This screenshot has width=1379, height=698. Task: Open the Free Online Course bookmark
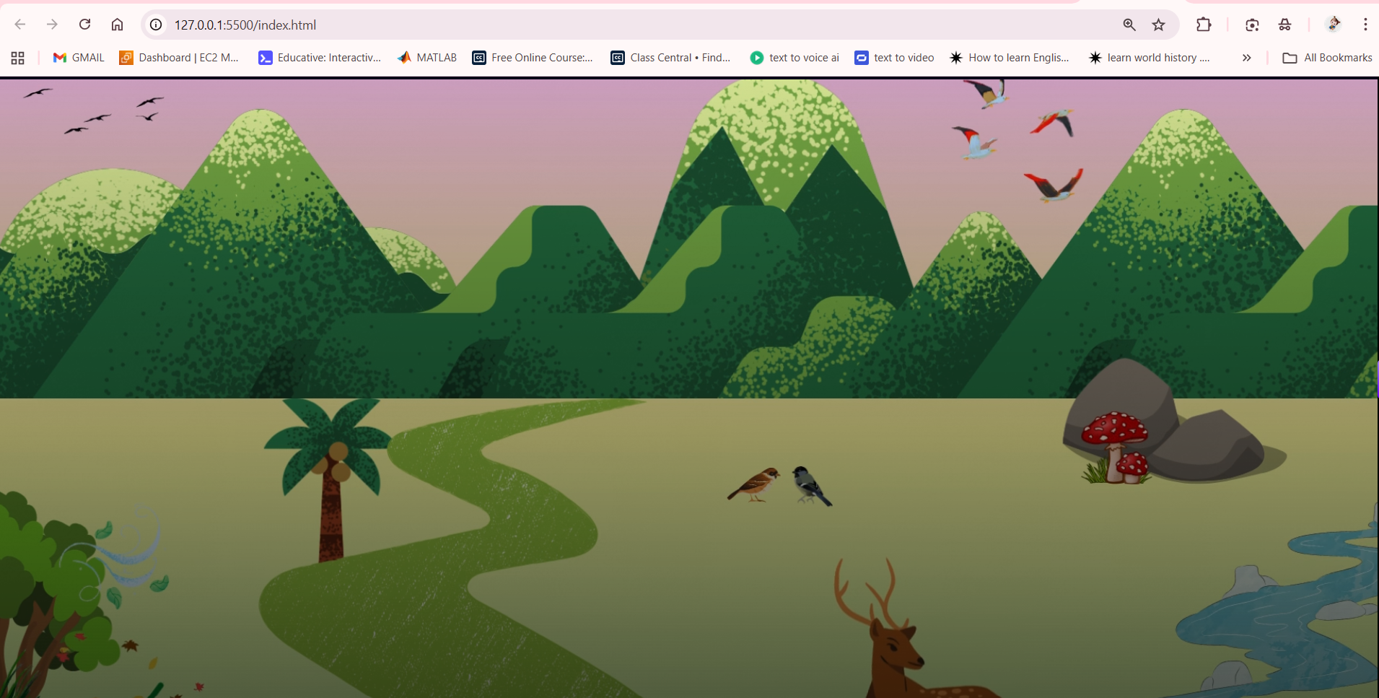pos(533,58)
